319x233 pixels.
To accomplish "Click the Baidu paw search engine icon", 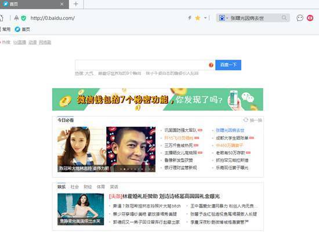I will tap(222, 18).
